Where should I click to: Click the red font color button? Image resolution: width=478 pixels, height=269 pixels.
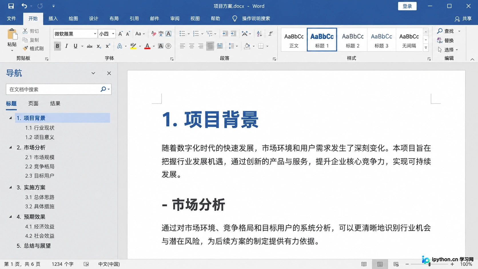coord(147,46)
